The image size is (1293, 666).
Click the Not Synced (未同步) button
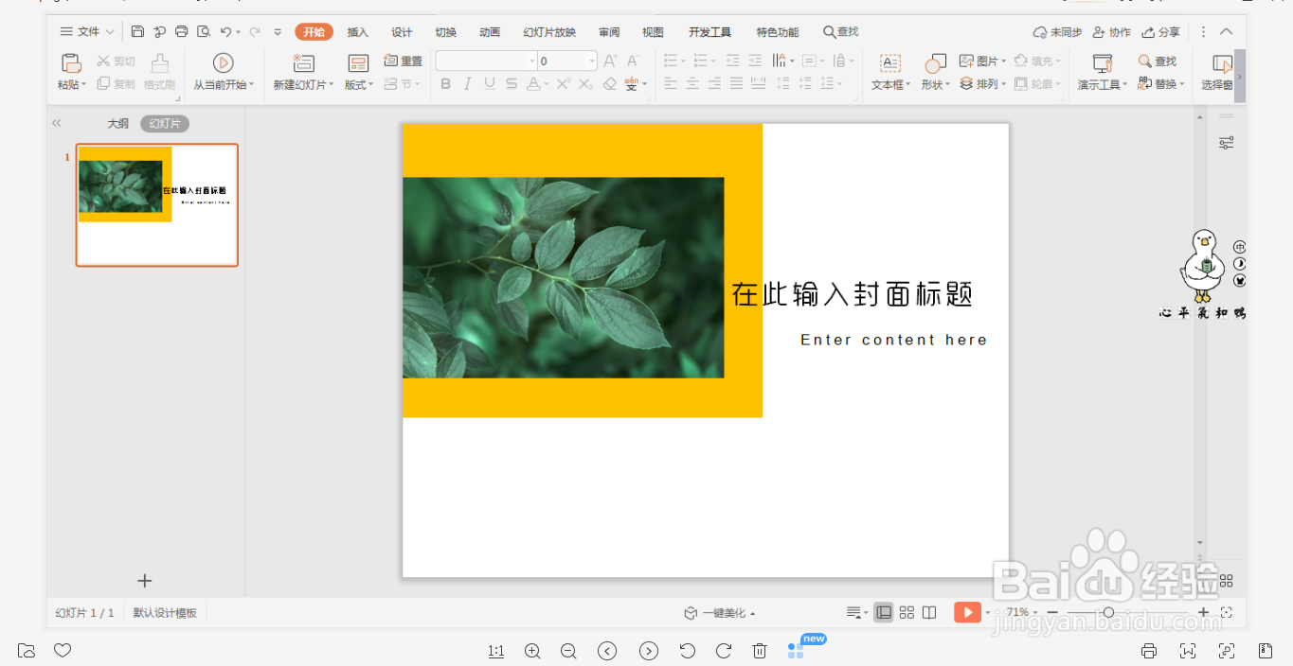1057,32
